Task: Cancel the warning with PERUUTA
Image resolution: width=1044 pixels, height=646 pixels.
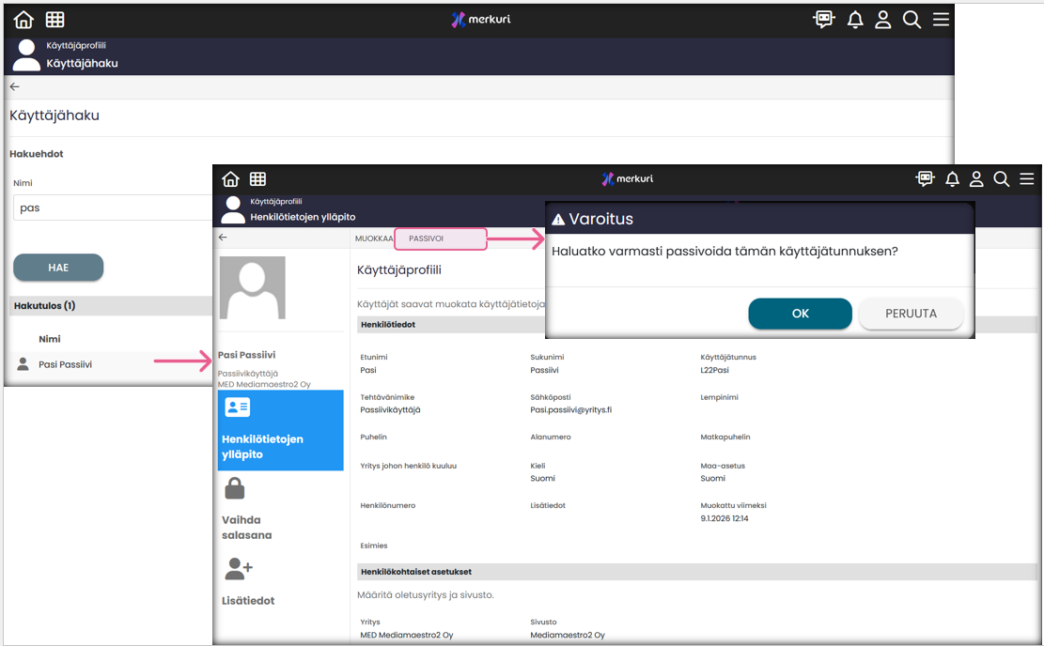Action: pyautogui.click(x=911, y=314)
